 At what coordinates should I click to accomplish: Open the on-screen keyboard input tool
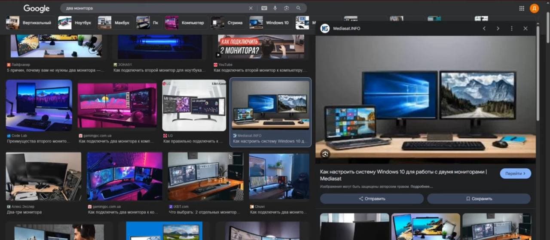point(264,8)
